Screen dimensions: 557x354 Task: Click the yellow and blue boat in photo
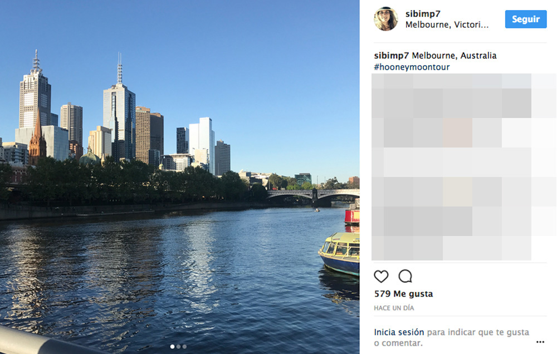click(x=340, y=253)
